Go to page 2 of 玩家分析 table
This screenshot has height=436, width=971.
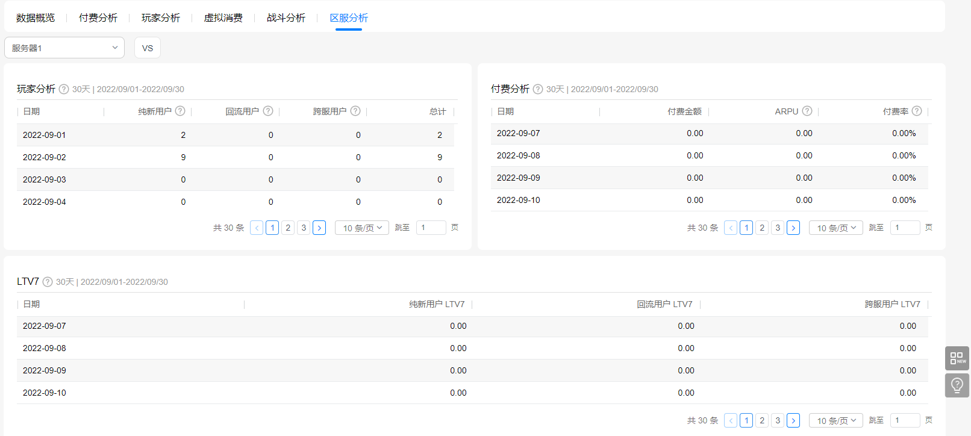coord(288,228)
